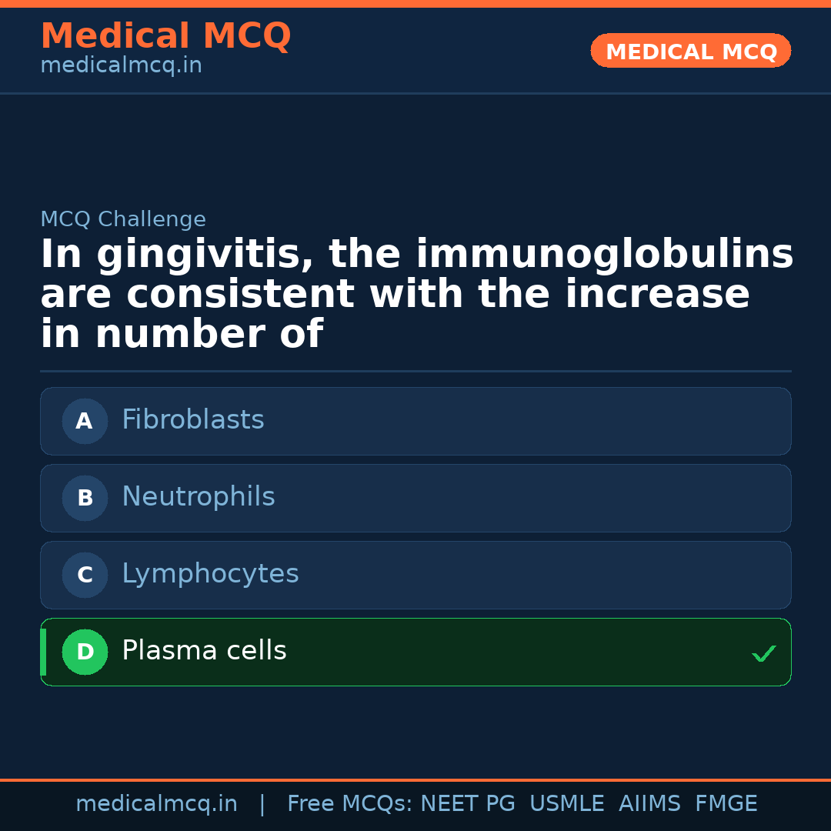Click Free MCQs text in footer
The image size is (831, 831).
point(350,804)
